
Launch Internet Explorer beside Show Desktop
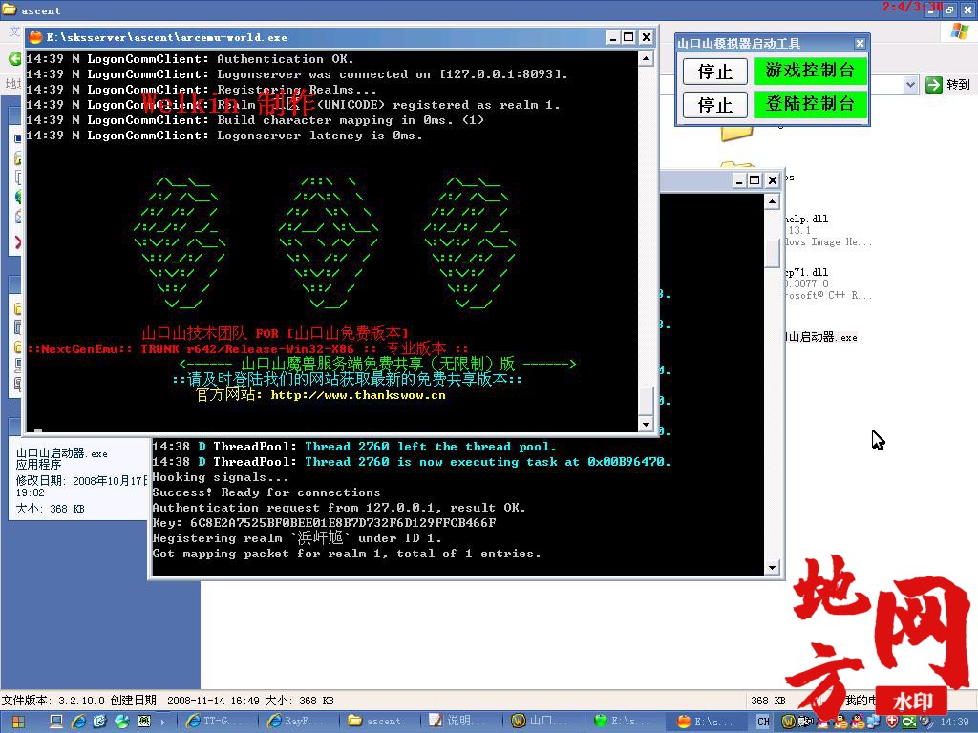point(78,722)
